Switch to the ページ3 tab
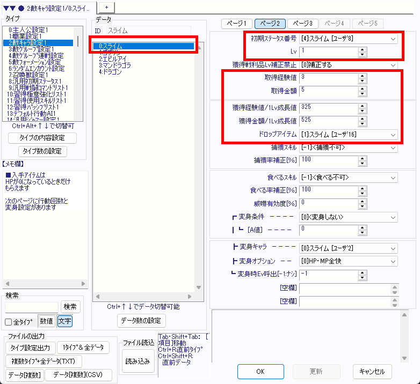This screenshot has height=384, width=420. [302, 24]
